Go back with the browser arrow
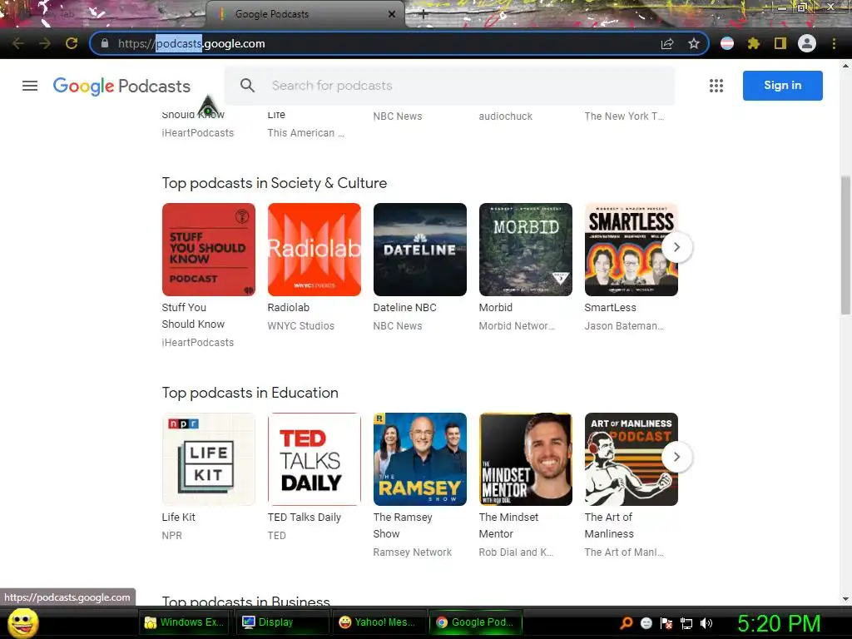 tap(18, 43)
